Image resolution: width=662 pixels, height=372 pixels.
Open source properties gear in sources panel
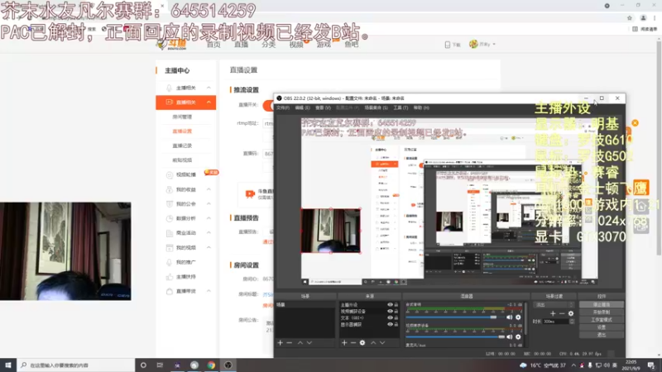coord(362,343)
